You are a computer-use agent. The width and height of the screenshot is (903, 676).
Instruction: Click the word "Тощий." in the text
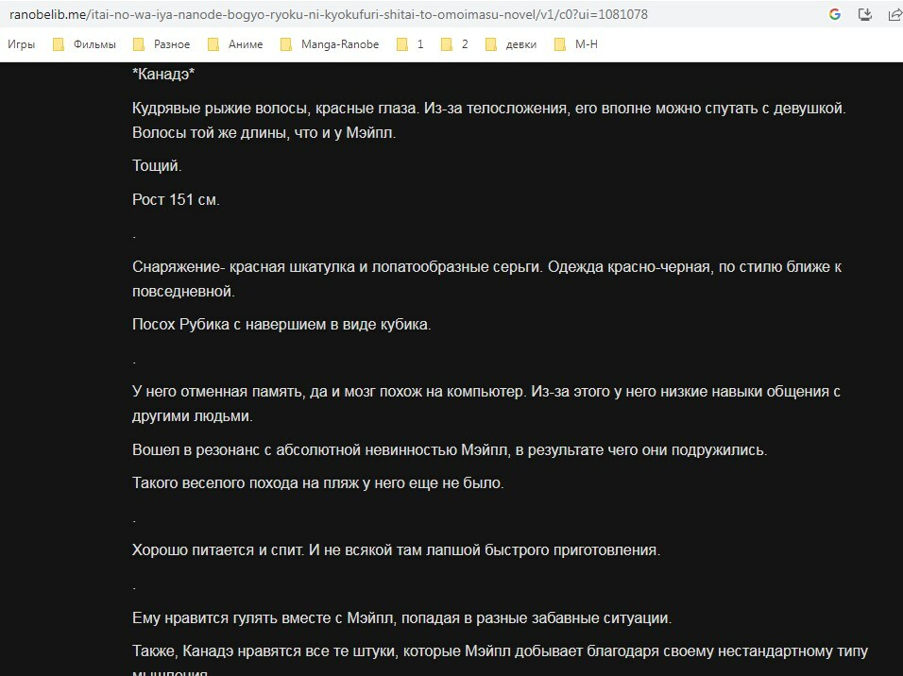pos(157,166)
